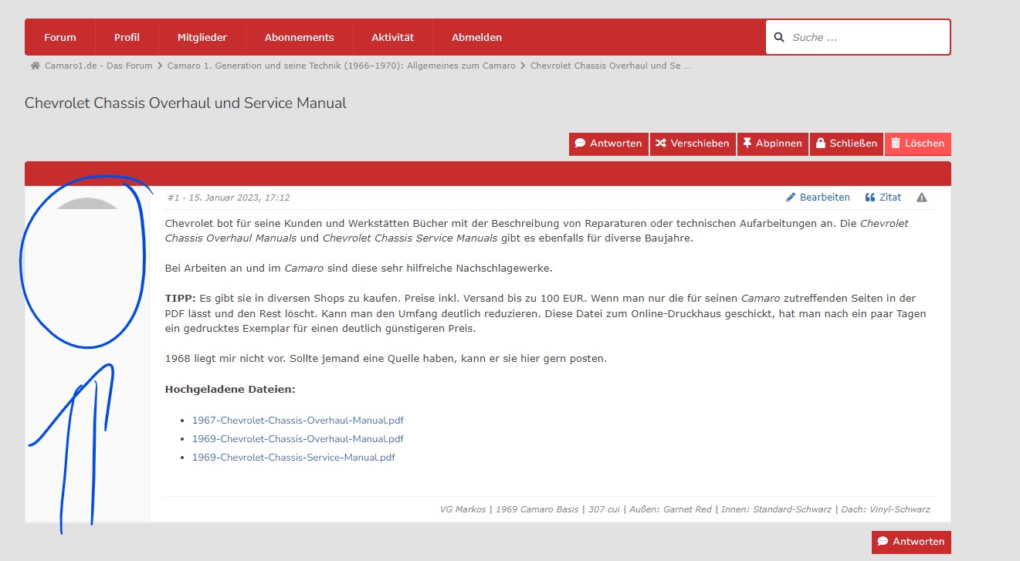Click the Löschen button
Image resolution: width=1020 pixels, height=561 pixels.
coord(917,144)
